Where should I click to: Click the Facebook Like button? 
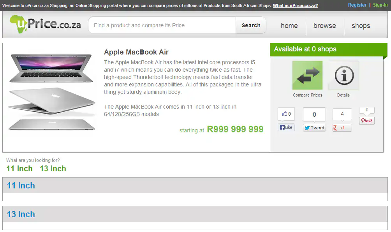click(x=286, y=127)
